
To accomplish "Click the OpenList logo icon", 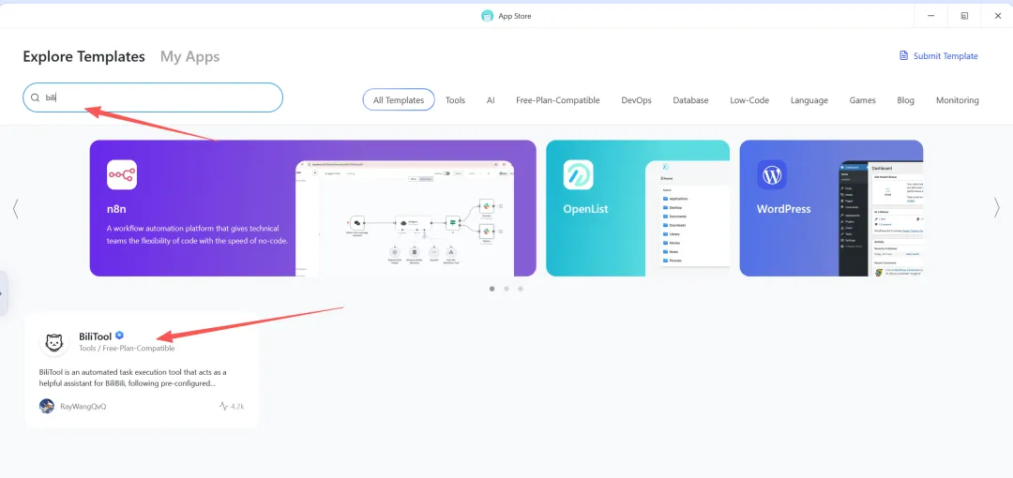I will pos(578,174).
